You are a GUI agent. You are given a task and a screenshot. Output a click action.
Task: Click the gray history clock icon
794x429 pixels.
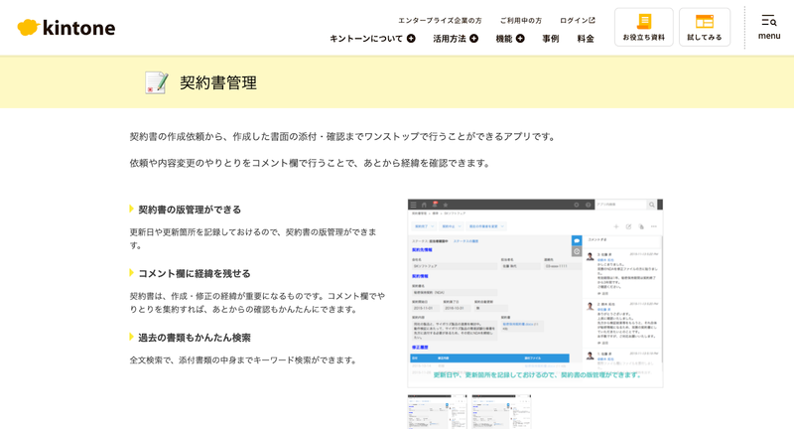(577, 251)
